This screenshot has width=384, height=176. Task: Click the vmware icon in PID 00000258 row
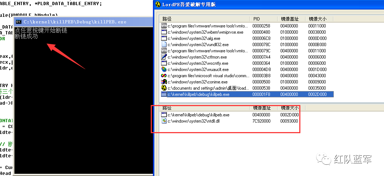point(164,26)
